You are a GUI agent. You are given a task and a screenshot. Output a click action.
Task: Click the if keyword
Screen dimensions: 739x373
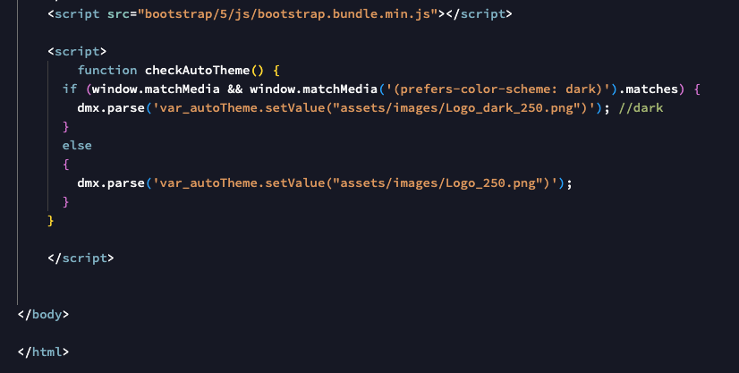pos(69,89)
